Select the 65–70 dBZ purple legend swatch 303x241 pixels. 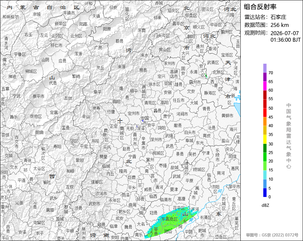click(265, 77)
